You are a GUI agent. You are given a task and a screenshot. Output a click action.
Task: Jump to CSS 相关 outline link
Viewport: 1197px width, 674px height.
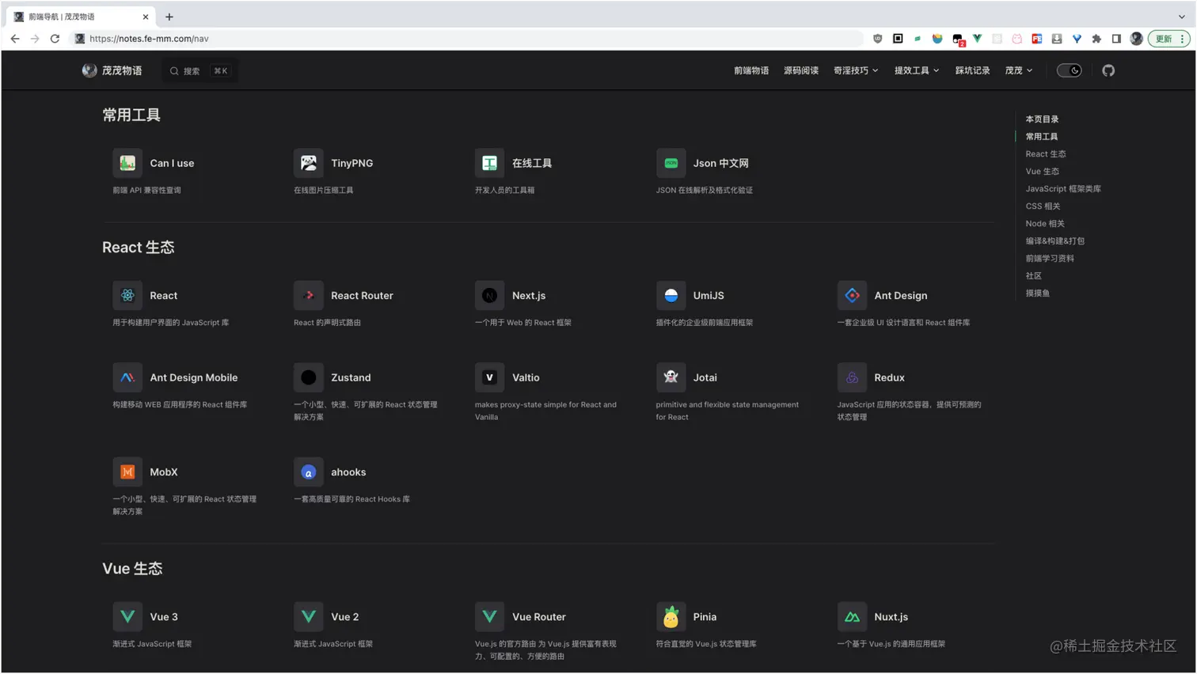[x=1043, y=206]
